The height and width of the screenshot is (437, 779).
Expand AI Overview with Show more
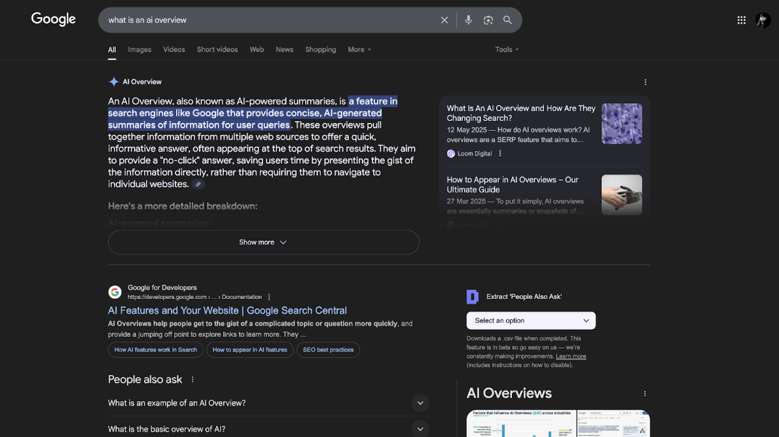pos(263,242)
